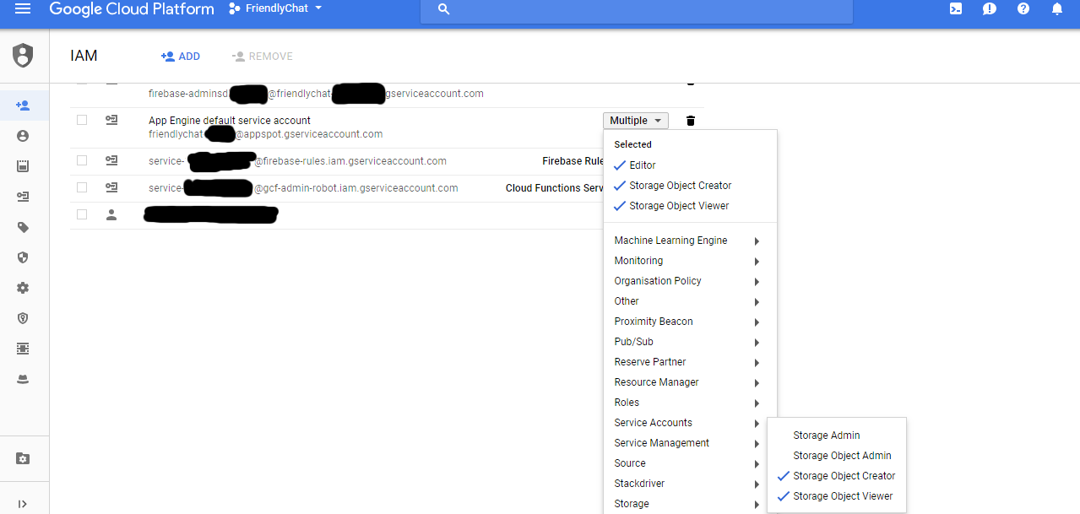The height and width of the screenshot is (514, 1080).
Task: Activate Cloud Shell icon
Action: [x=956, y=8]
